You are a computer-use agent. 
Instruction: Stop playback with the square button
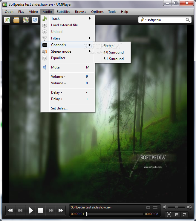[41, 211]
